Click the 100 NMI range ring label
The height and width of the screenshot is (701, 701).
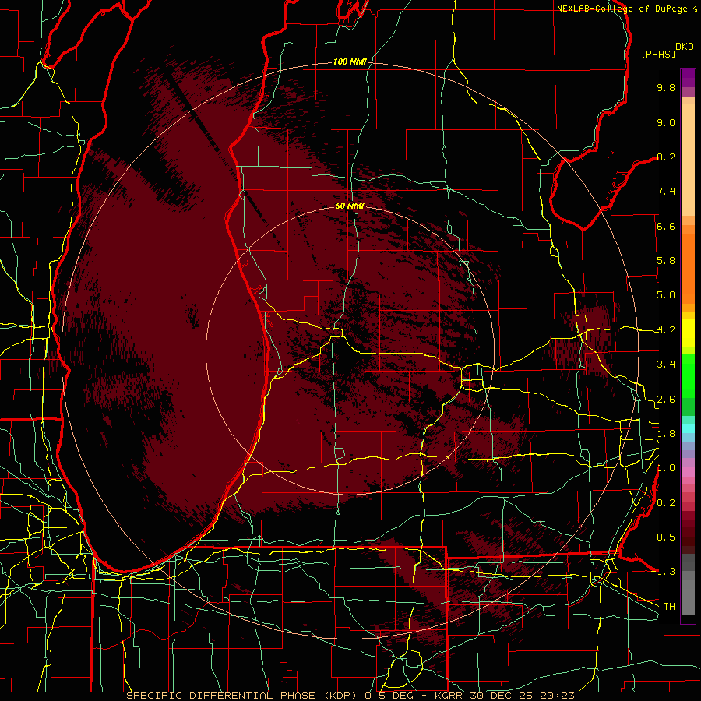(x=350, y=62)
